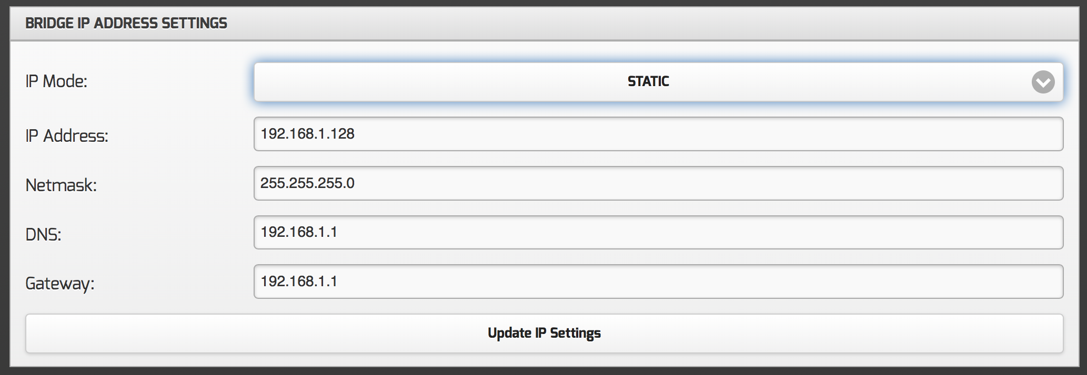Viewport: 1087px width, 375px height.
Task: Click the 255.255.255.0 netmask value
Action: [x=307, y=183]
